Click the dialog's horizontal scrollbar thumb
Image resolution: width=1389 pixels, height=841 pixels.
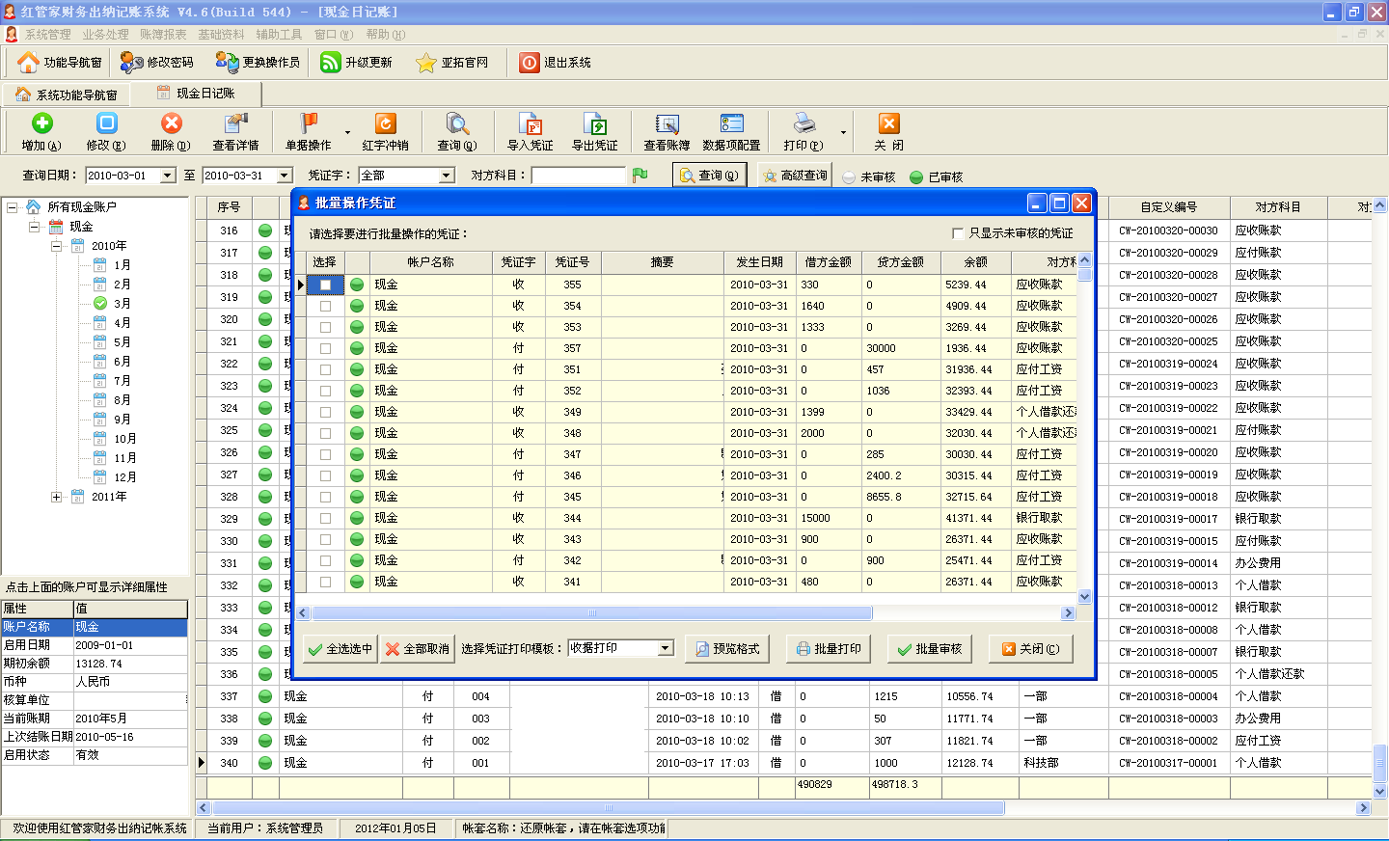(591, 613)
